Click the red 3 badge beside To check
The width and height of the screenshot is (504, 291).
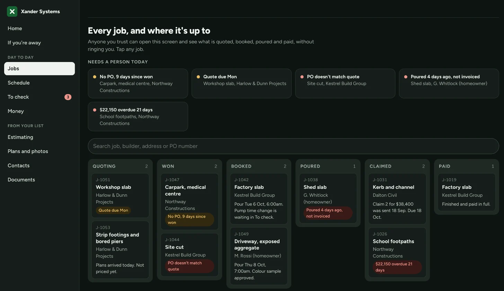coord(68,97)
